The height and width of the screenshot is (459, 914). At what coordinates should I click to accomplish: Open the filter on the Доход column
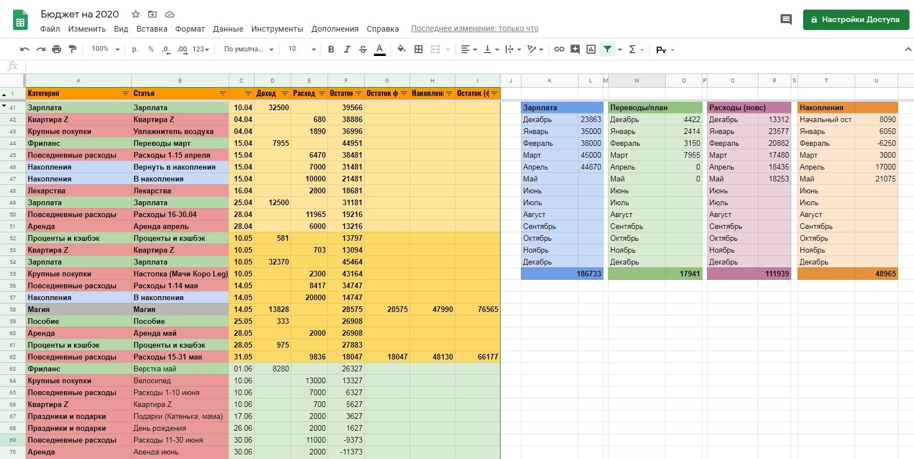(285, 93)
